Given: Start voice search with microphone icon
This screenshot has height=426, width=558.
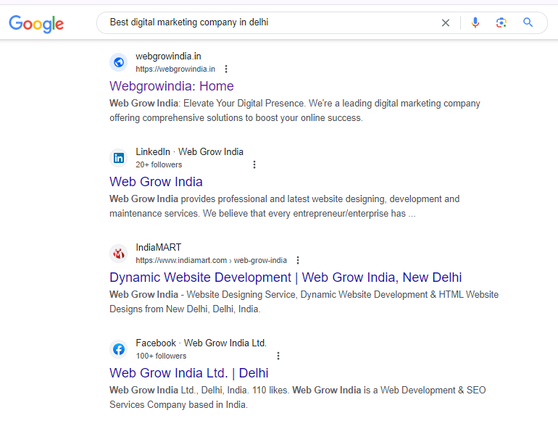Looking at the screenshot, I should pyautogui.click(x=475, y=22).
